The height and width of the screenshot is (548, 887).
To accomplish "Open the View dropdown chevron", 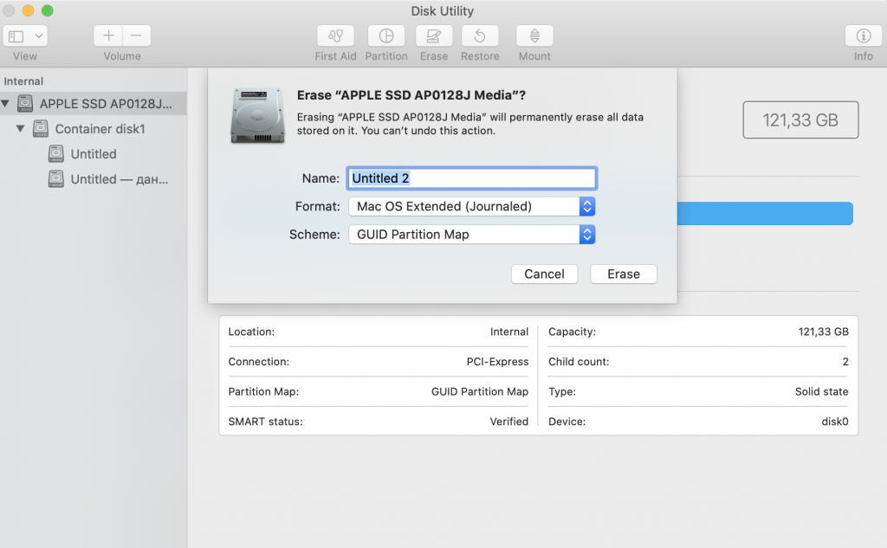I will [x=38, y=36].
